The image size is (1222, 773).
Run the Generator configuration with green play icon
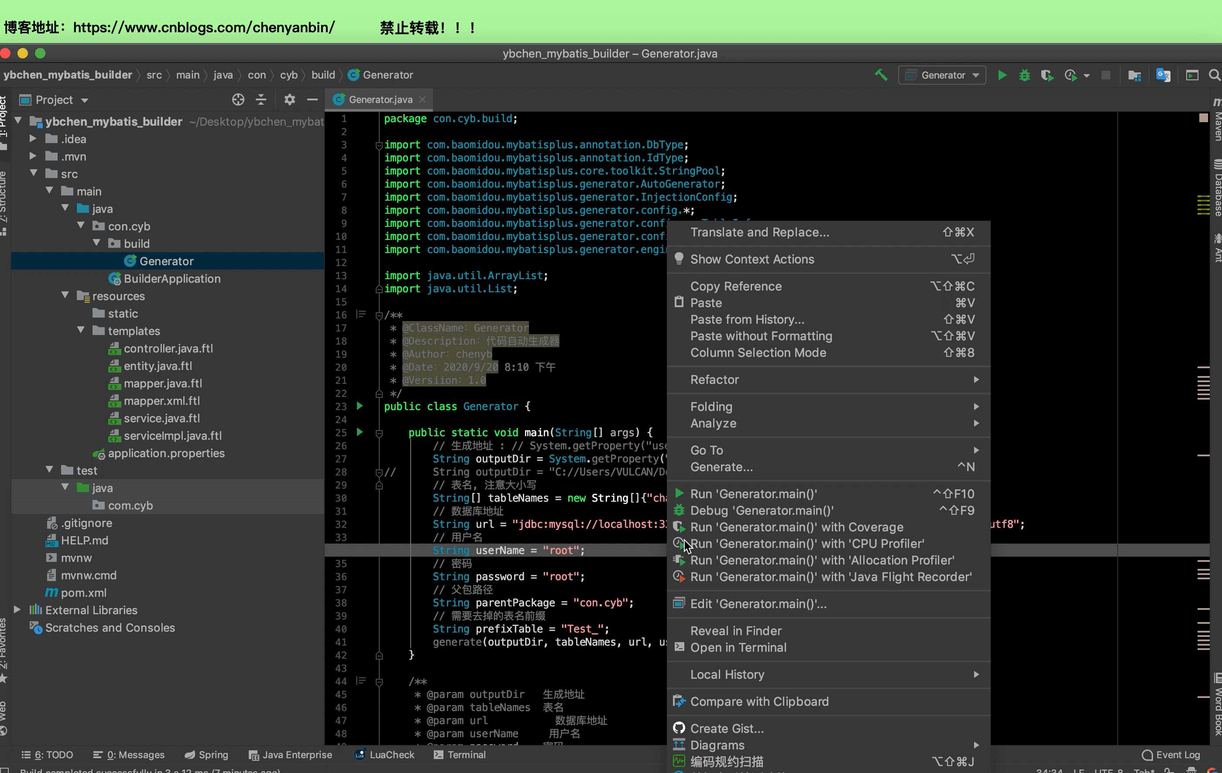(x=1002, y=75)
